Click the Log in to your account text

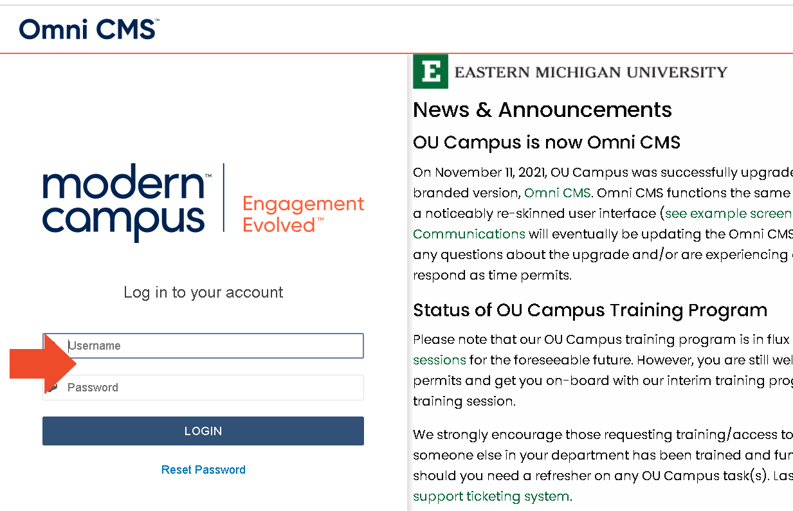coord(203,292)
